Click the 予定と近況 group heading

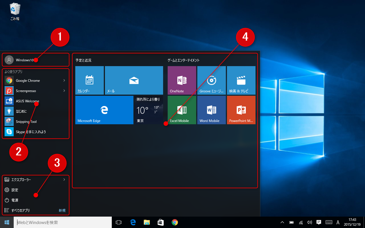click(84, 60)
